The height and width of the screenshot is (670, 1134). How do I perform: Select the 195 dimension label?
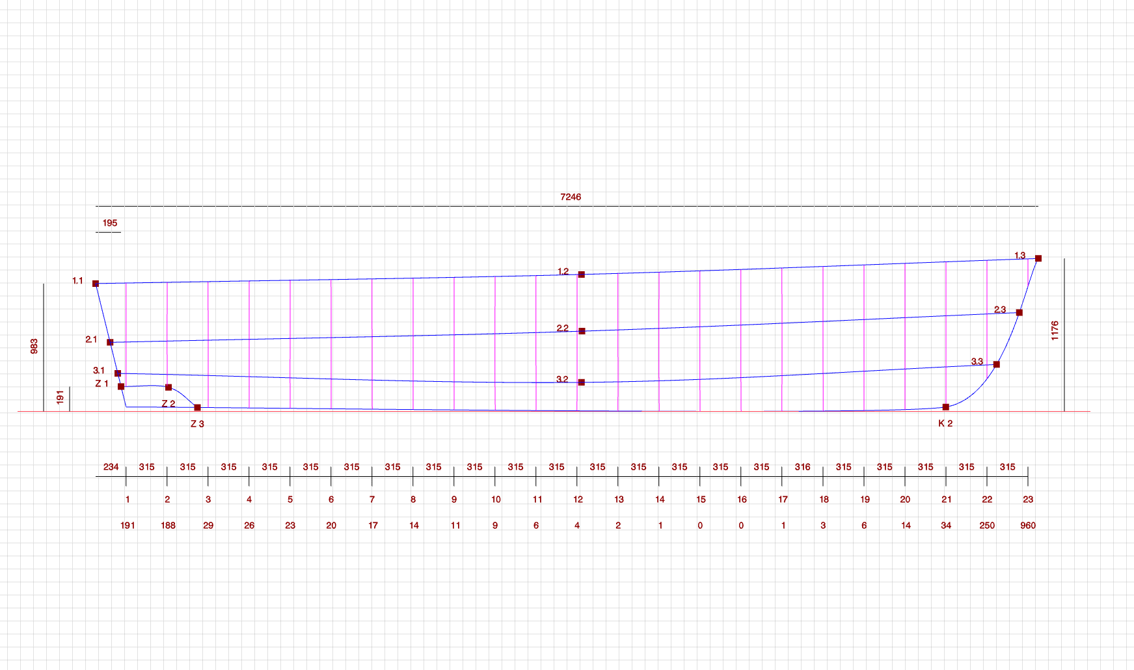pos(110,223)
